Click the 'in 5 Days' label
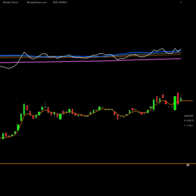 [x=188, y=125]
